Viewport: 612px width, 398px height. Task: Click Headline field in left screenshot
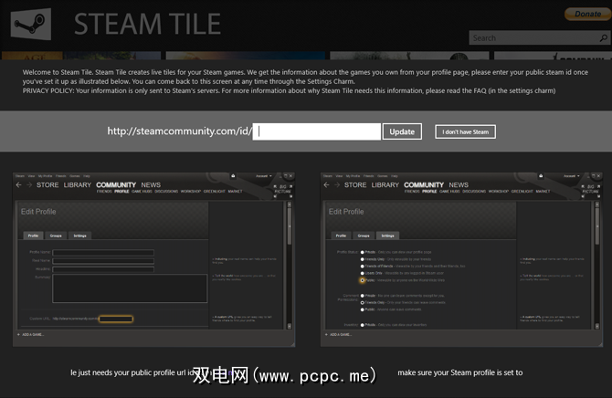point(103,269)
